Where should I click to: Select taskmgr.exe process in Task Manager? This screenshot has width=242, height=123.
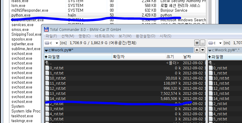22,121
